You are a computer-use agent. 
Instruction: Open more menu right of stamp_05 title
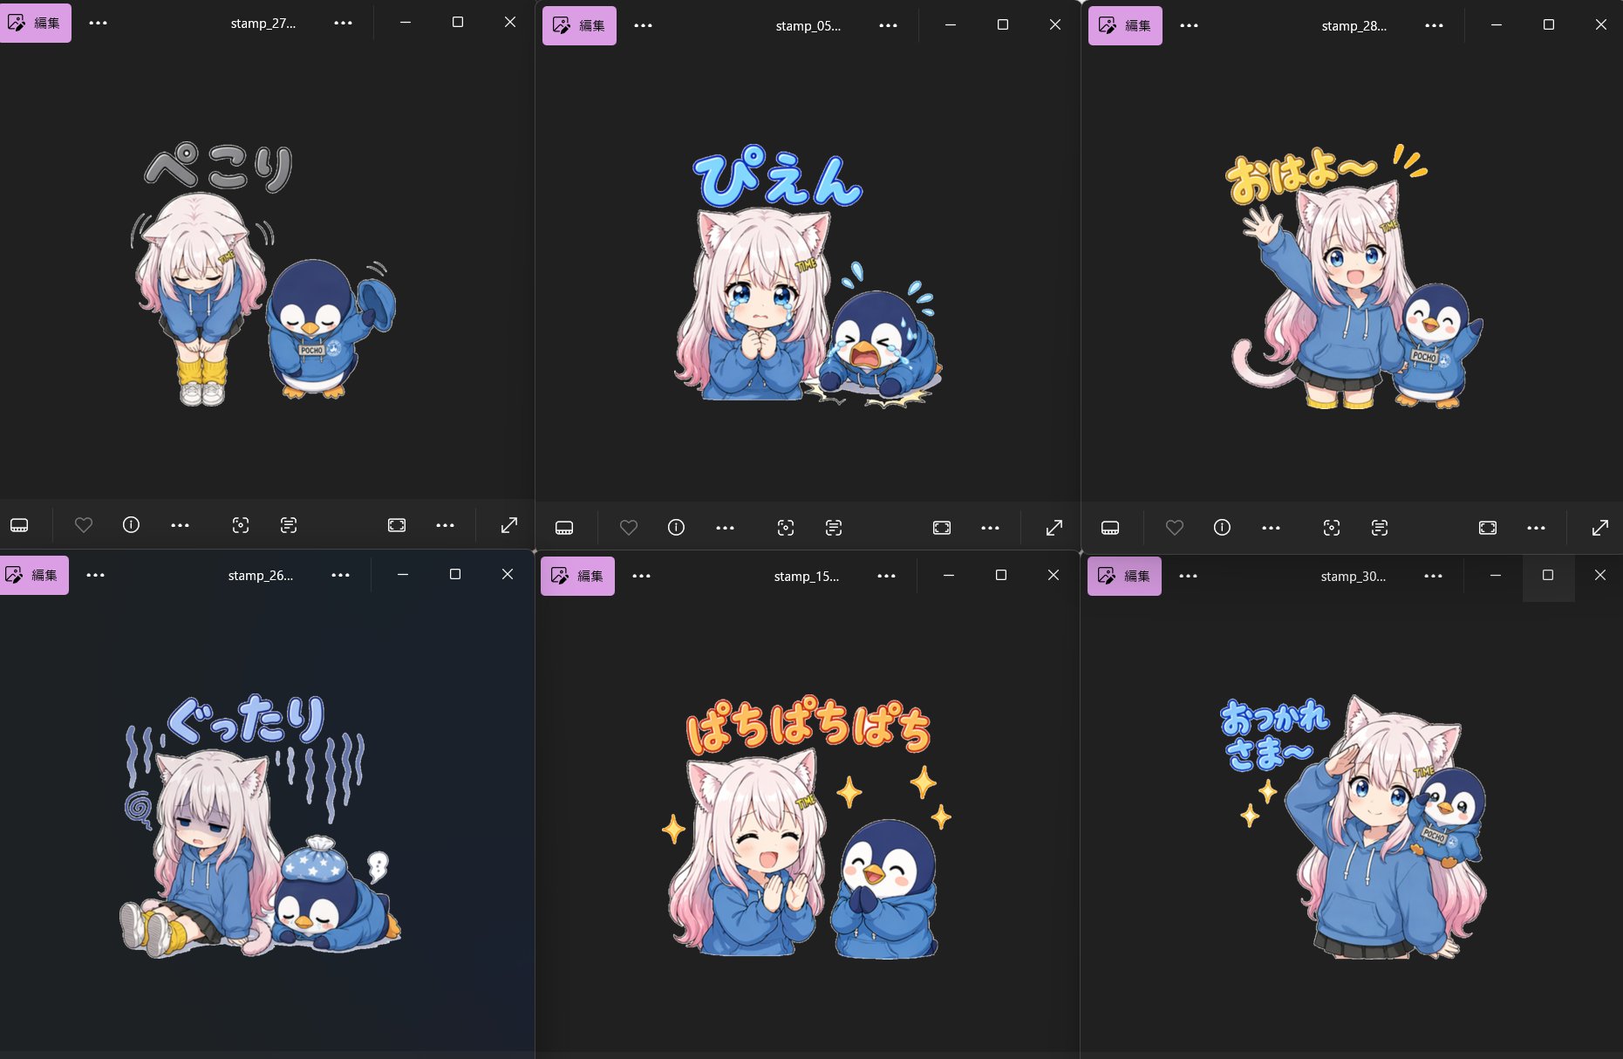pyautogui.click(x=888, y=26)
